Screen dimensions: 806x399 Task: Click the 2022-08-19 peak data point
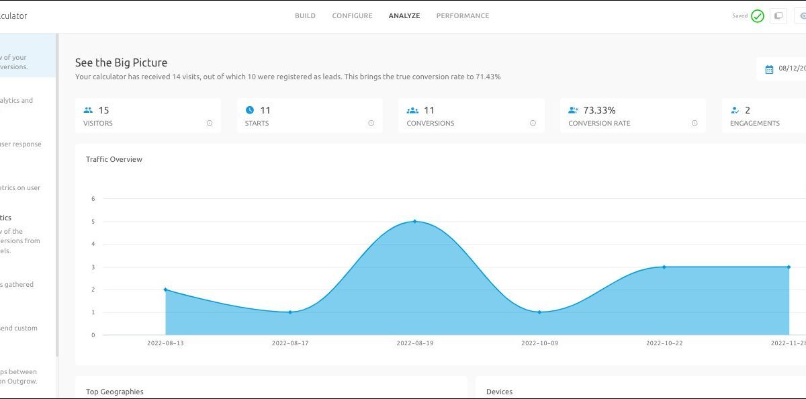click(x=414, y=221)
